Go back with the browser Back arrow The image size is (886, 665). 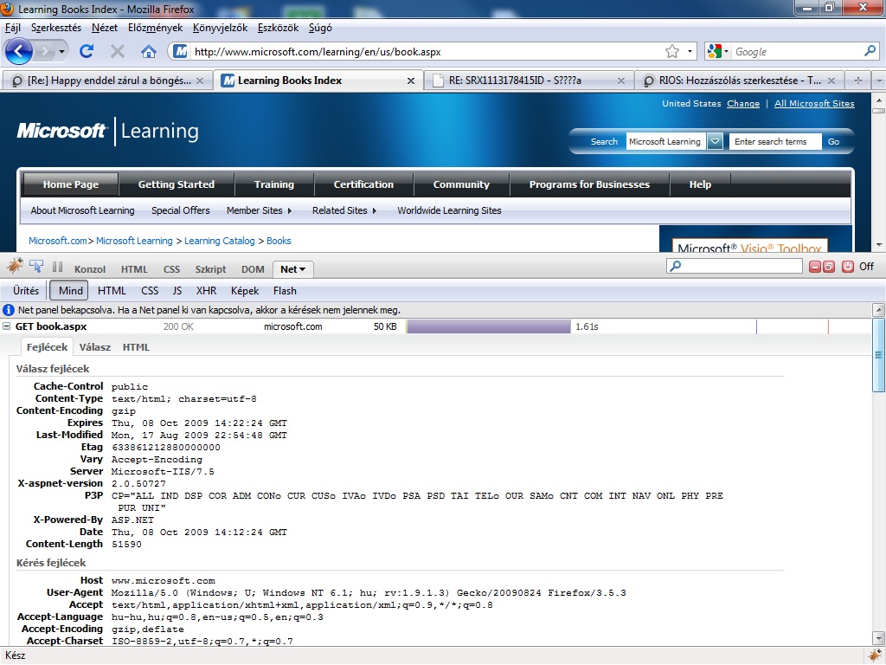point(19,52)
